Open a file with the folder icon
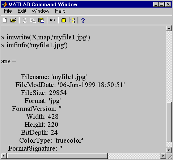 (13, 20)
